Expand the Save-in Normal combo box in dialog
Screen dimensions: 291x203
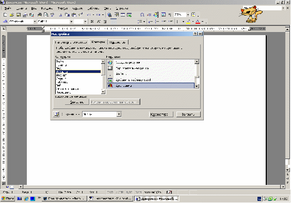(x=119, y=114)
